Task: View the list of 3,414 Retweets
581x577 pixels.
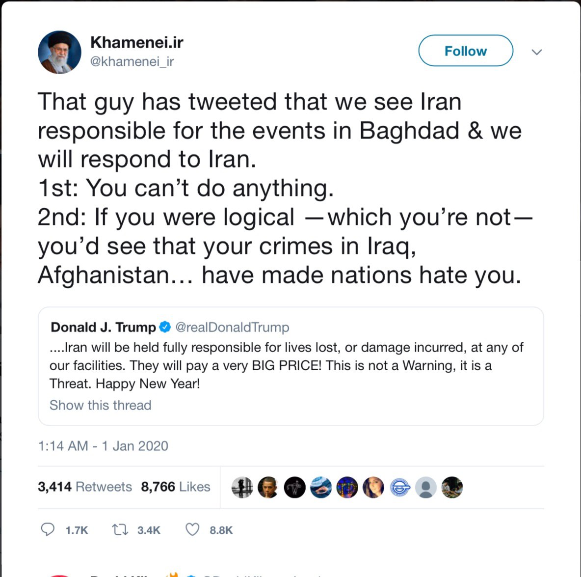Action: [85, 487]
